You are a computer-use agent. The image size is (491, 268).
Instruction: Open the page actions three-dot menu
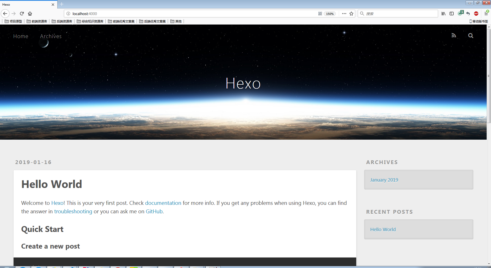[x=344, y=14]
